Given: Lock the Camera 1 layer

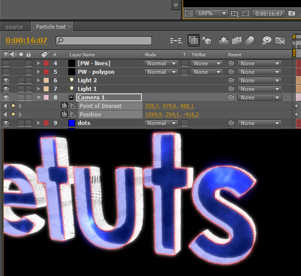Looking at the screenshot, I should 29,97.
